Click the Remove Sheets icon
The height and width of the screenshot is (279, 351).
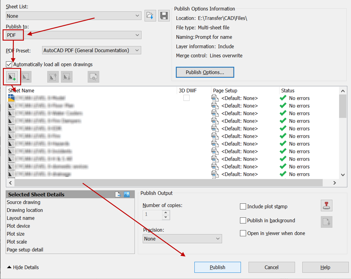26,76
